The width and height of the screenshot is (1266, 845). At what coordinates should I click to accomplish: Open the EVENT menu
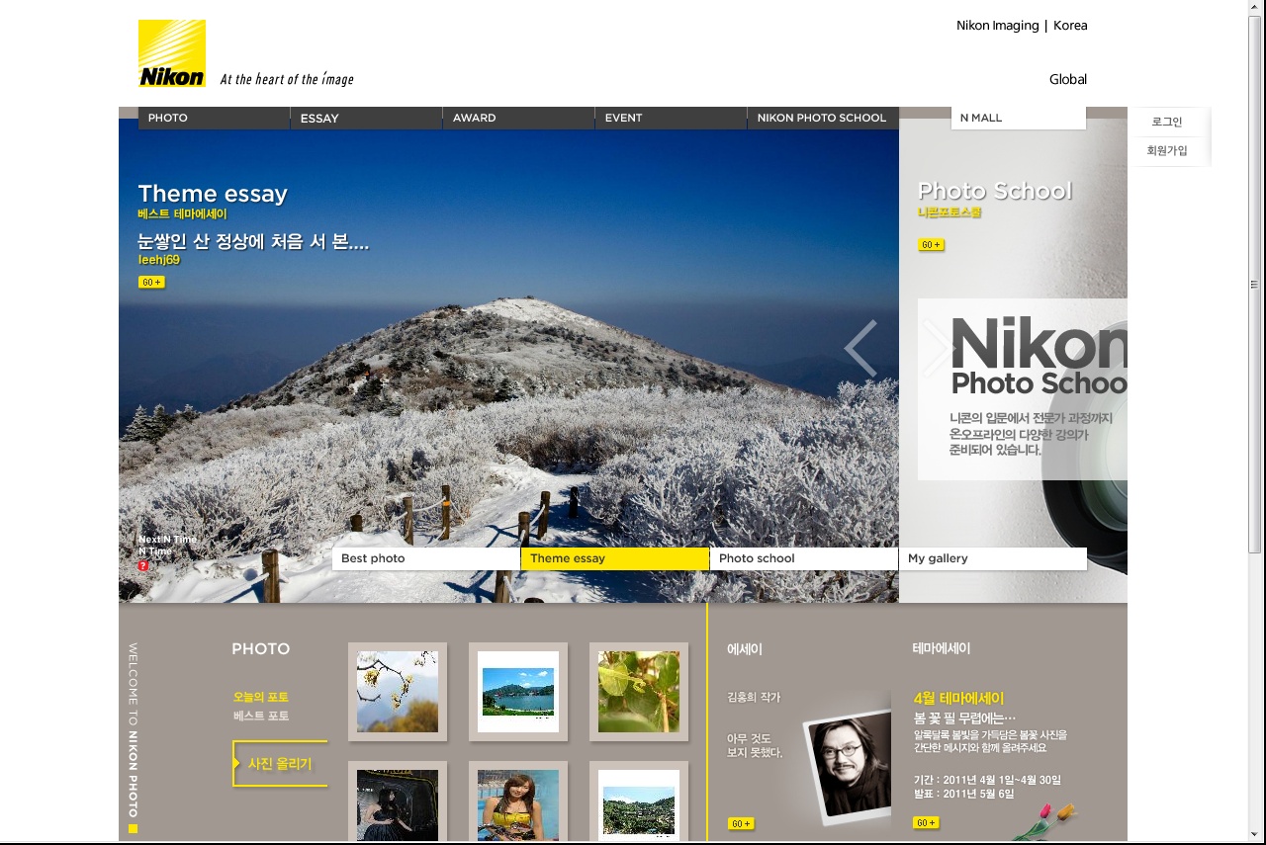(672, 118)
